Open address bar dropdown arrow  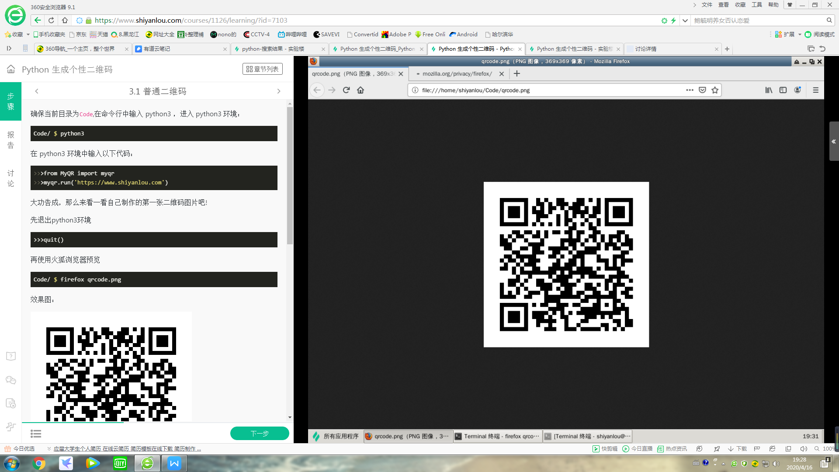[685, 20]
